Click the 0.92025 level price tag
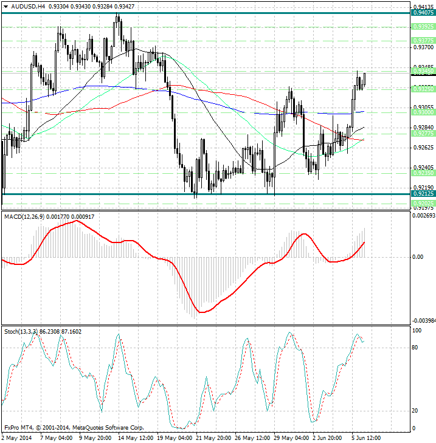Image resolution: width=436 pixels, height=443 pixels. click(423, 203)
